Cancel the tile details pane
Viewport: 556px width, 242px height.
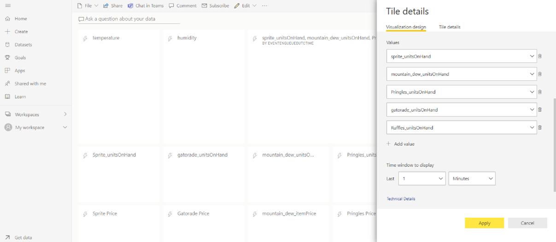coord(527,223)
